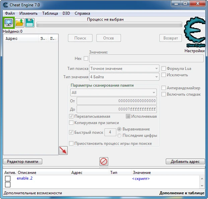Click the <скрипт> value cell

141,179
